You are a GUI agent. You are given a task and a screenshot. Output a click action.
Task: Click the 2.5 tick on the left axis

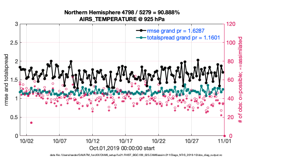[x=14, y=43]
